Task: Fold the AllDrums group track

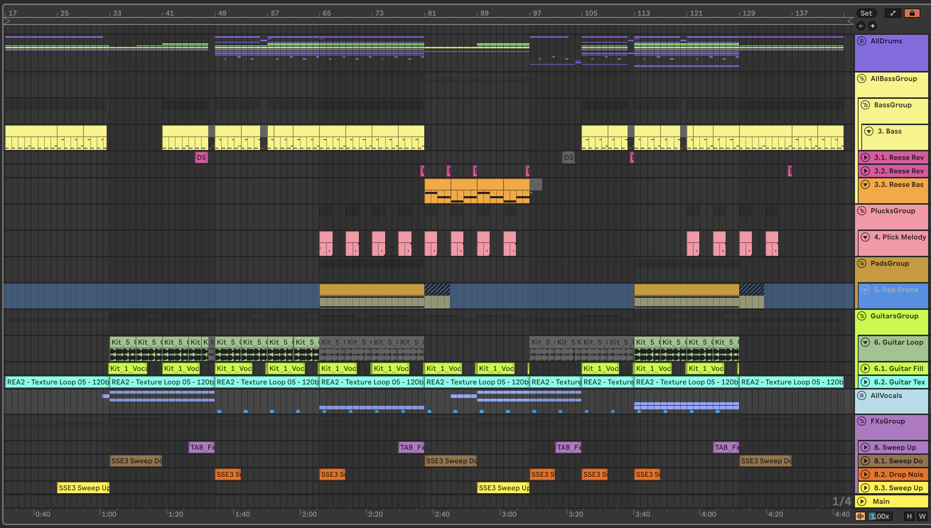Action: click(x=862, y=41)
